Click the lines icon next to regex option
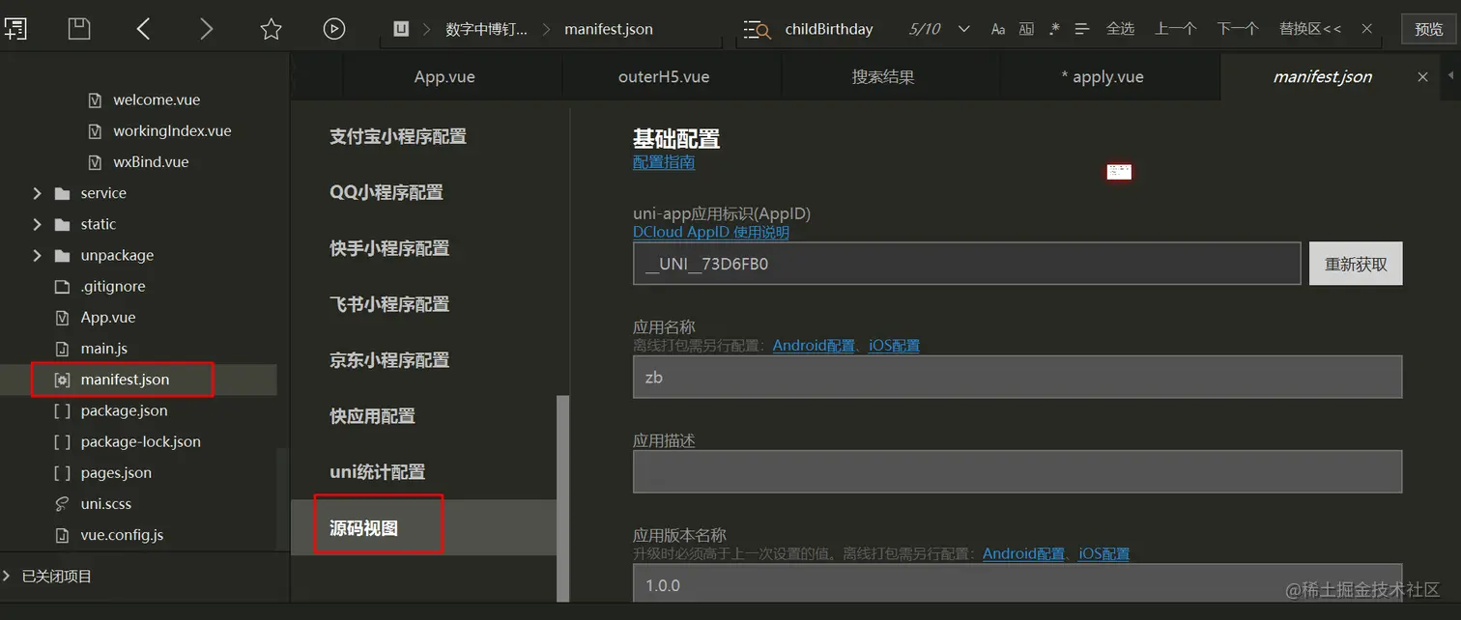The width and height of the screenshot is (1461, 620). tap(1082, 29)
